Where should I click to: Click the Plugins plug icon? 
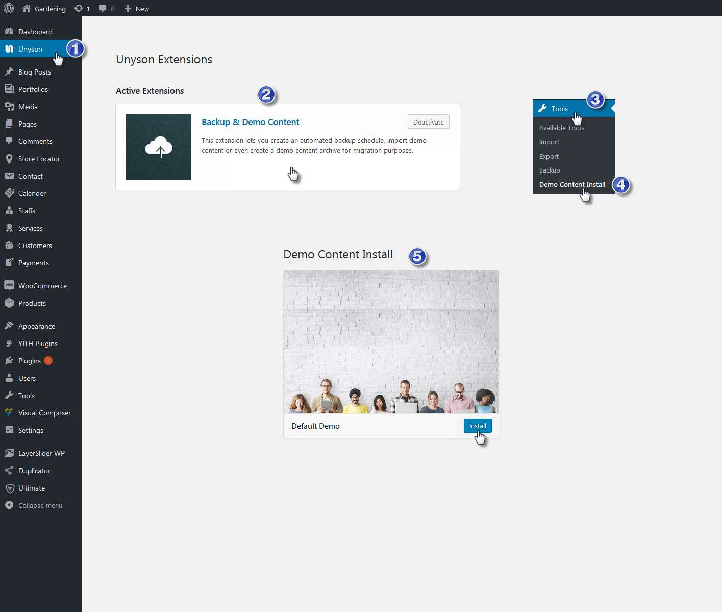click(9, 360)
